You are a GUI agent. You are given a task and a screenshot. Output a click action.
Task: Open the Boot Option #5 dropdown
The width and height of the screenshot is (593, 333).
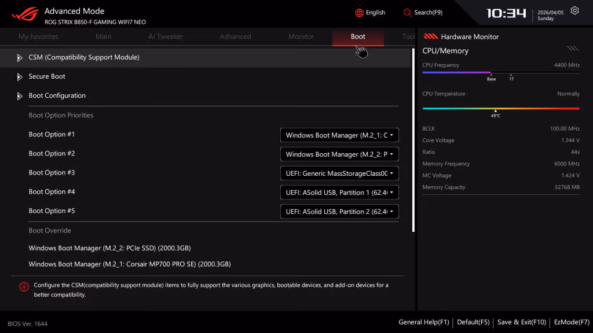click(339, 212)
